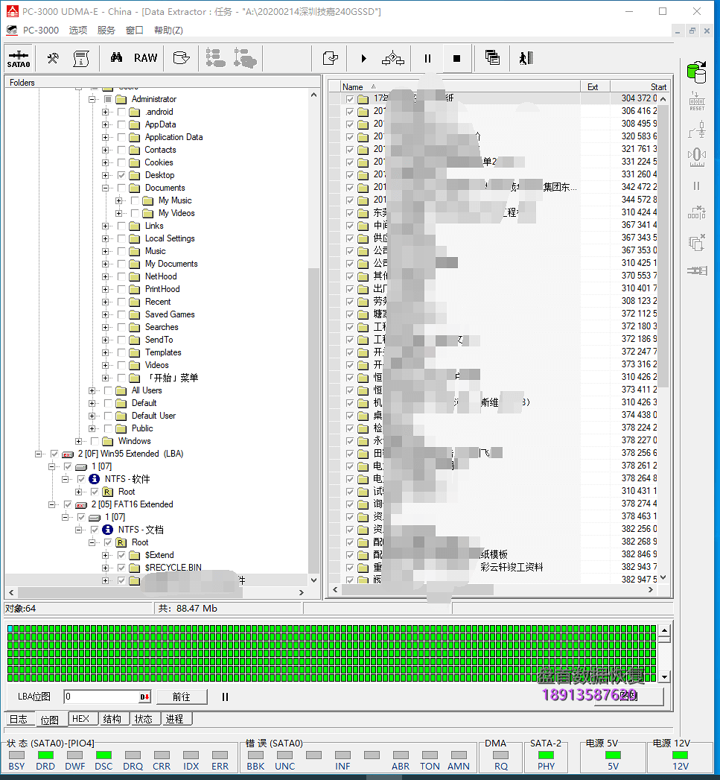This screenshot has width=720, height=780.
Task: Click the folder tree structure icon
Action: pos(215,58)
